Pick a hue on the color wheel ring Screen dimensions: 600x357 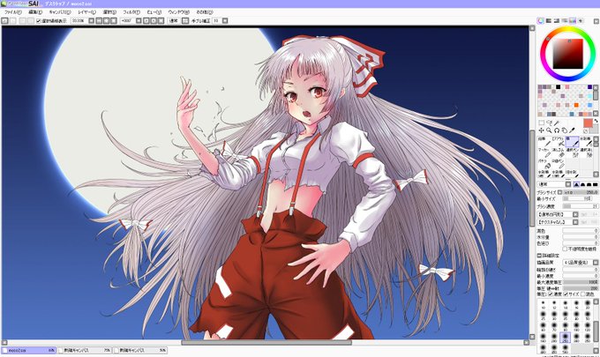click(x=568, y=29)
